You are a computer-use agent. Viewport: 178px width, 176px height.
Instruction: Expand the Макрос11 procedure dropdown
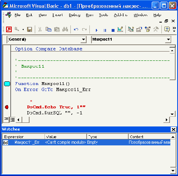168,39
